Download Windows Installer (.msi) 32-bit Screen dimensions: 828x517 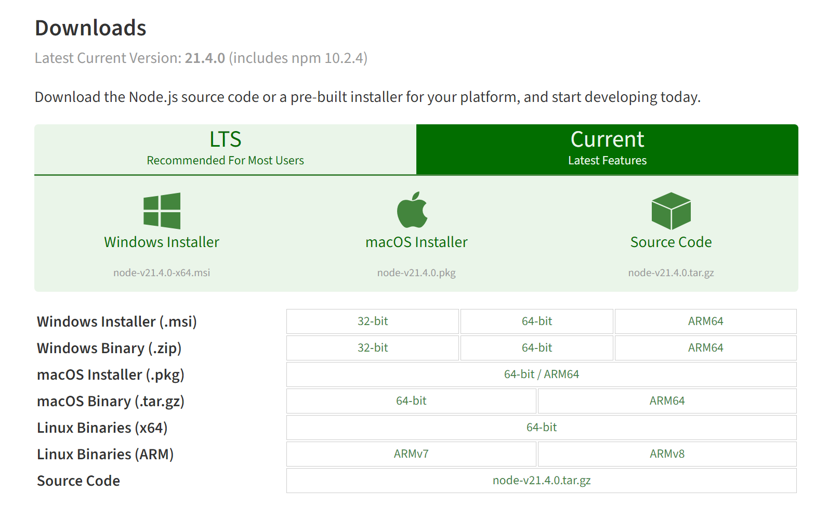click(x=373, y=321)
